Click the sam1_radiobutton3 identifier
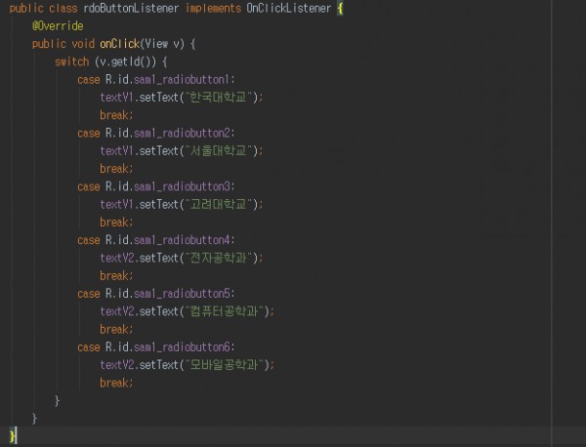The image size is (586, 447). pos(182,186)
